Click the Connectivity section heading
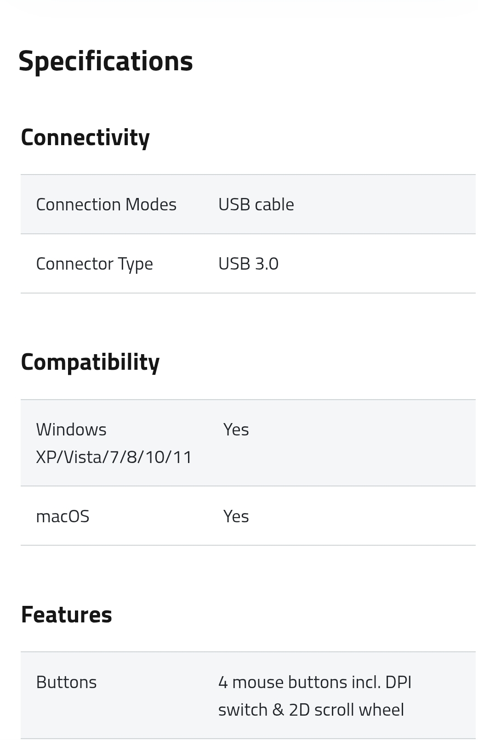 click(x=85, y=137)
